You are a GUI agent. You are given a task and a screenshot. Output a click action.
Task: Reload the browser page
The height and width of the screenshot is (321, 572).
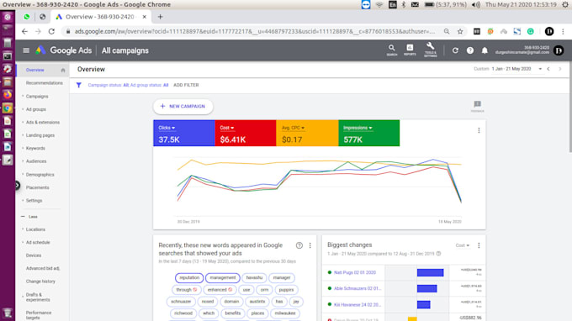point(51,32)
